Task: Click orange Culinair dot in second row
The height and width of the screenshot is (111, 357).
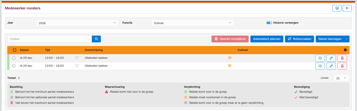Action: coord(230,66)
